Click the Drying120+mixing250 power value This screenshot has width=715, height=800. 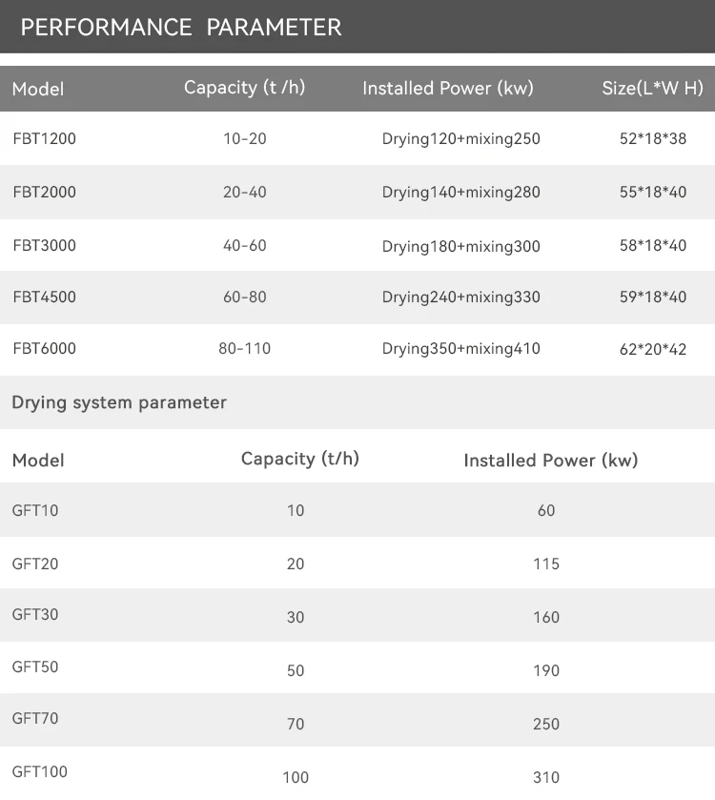[460, 138]
